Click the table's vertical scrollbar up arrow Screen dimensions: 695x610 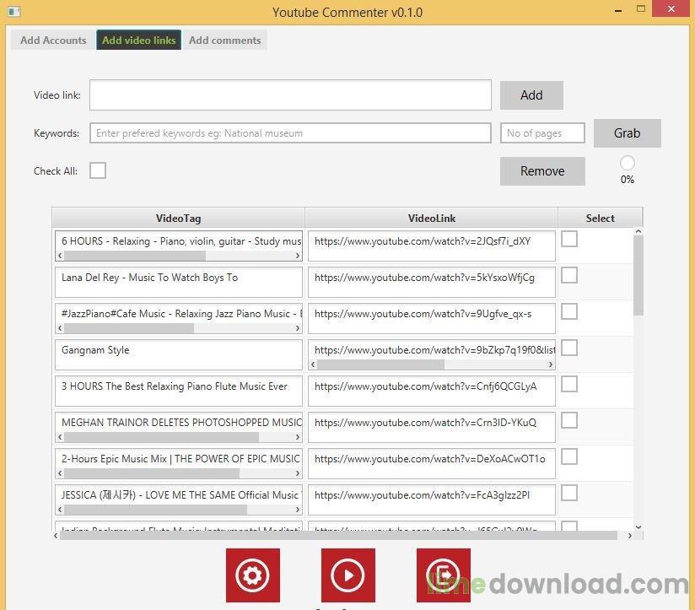(638, 231)
